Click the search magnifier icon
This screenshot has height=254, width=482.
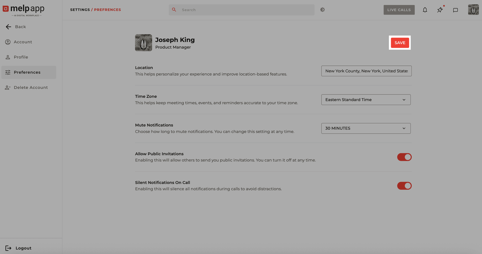174,10
